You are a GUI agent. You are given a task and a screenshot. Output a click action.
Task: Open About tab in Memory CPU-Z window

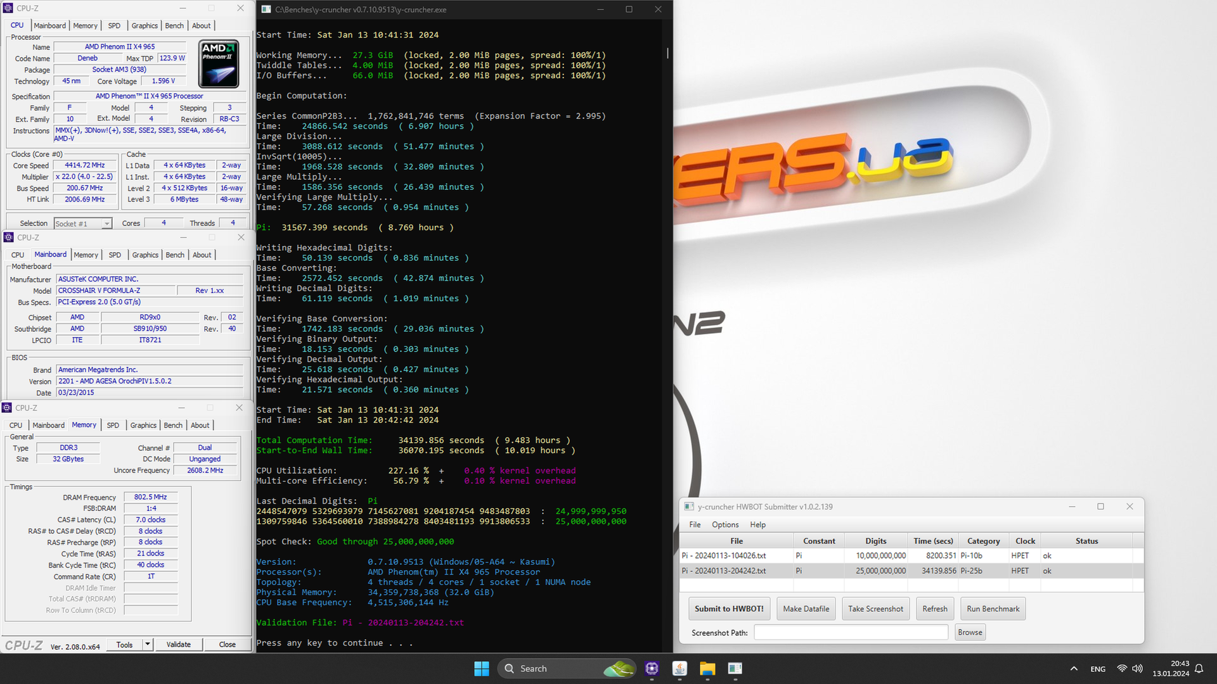pyautogui.click(x=200, y=425)
